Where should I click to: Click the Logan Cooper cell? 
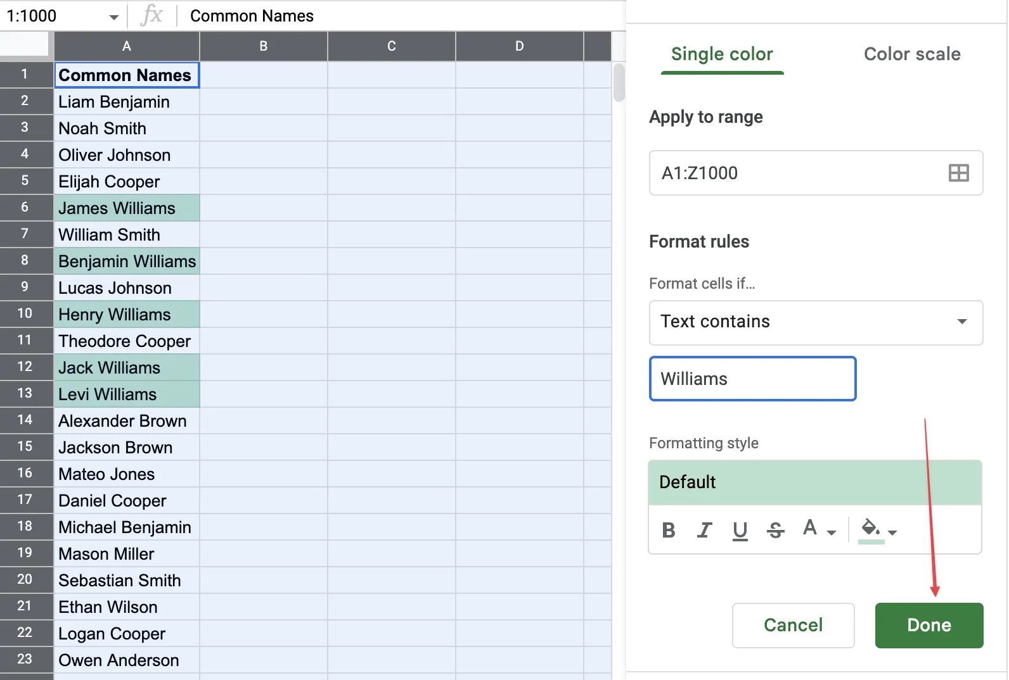point(127,633)
